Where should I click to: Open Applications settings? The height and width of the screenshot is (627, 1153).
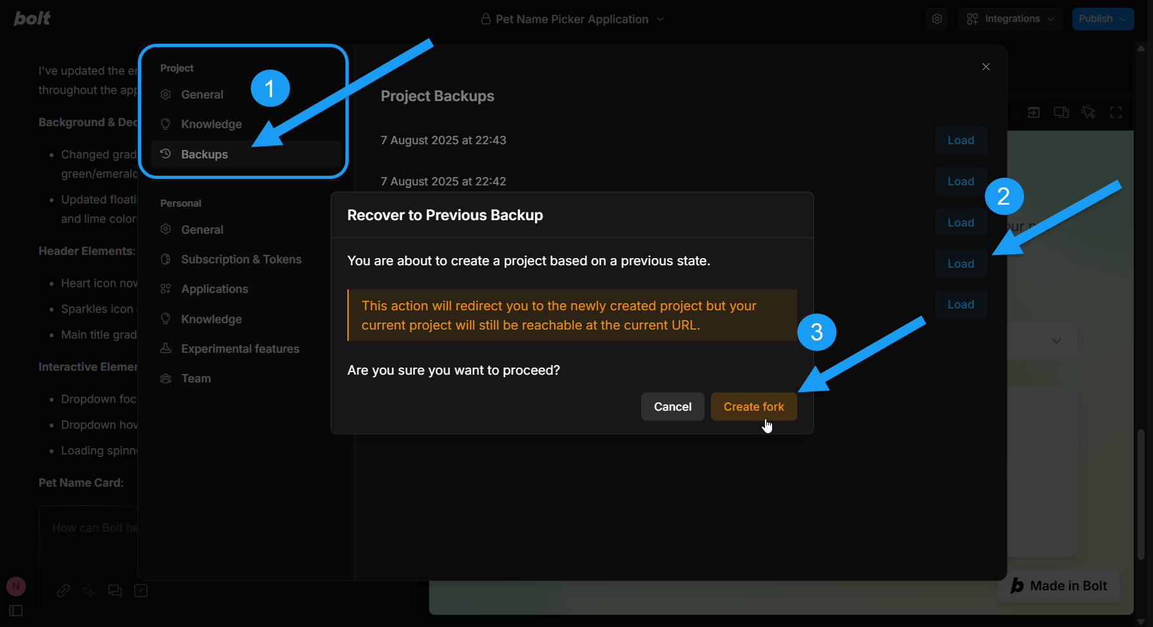coord(246,289)
